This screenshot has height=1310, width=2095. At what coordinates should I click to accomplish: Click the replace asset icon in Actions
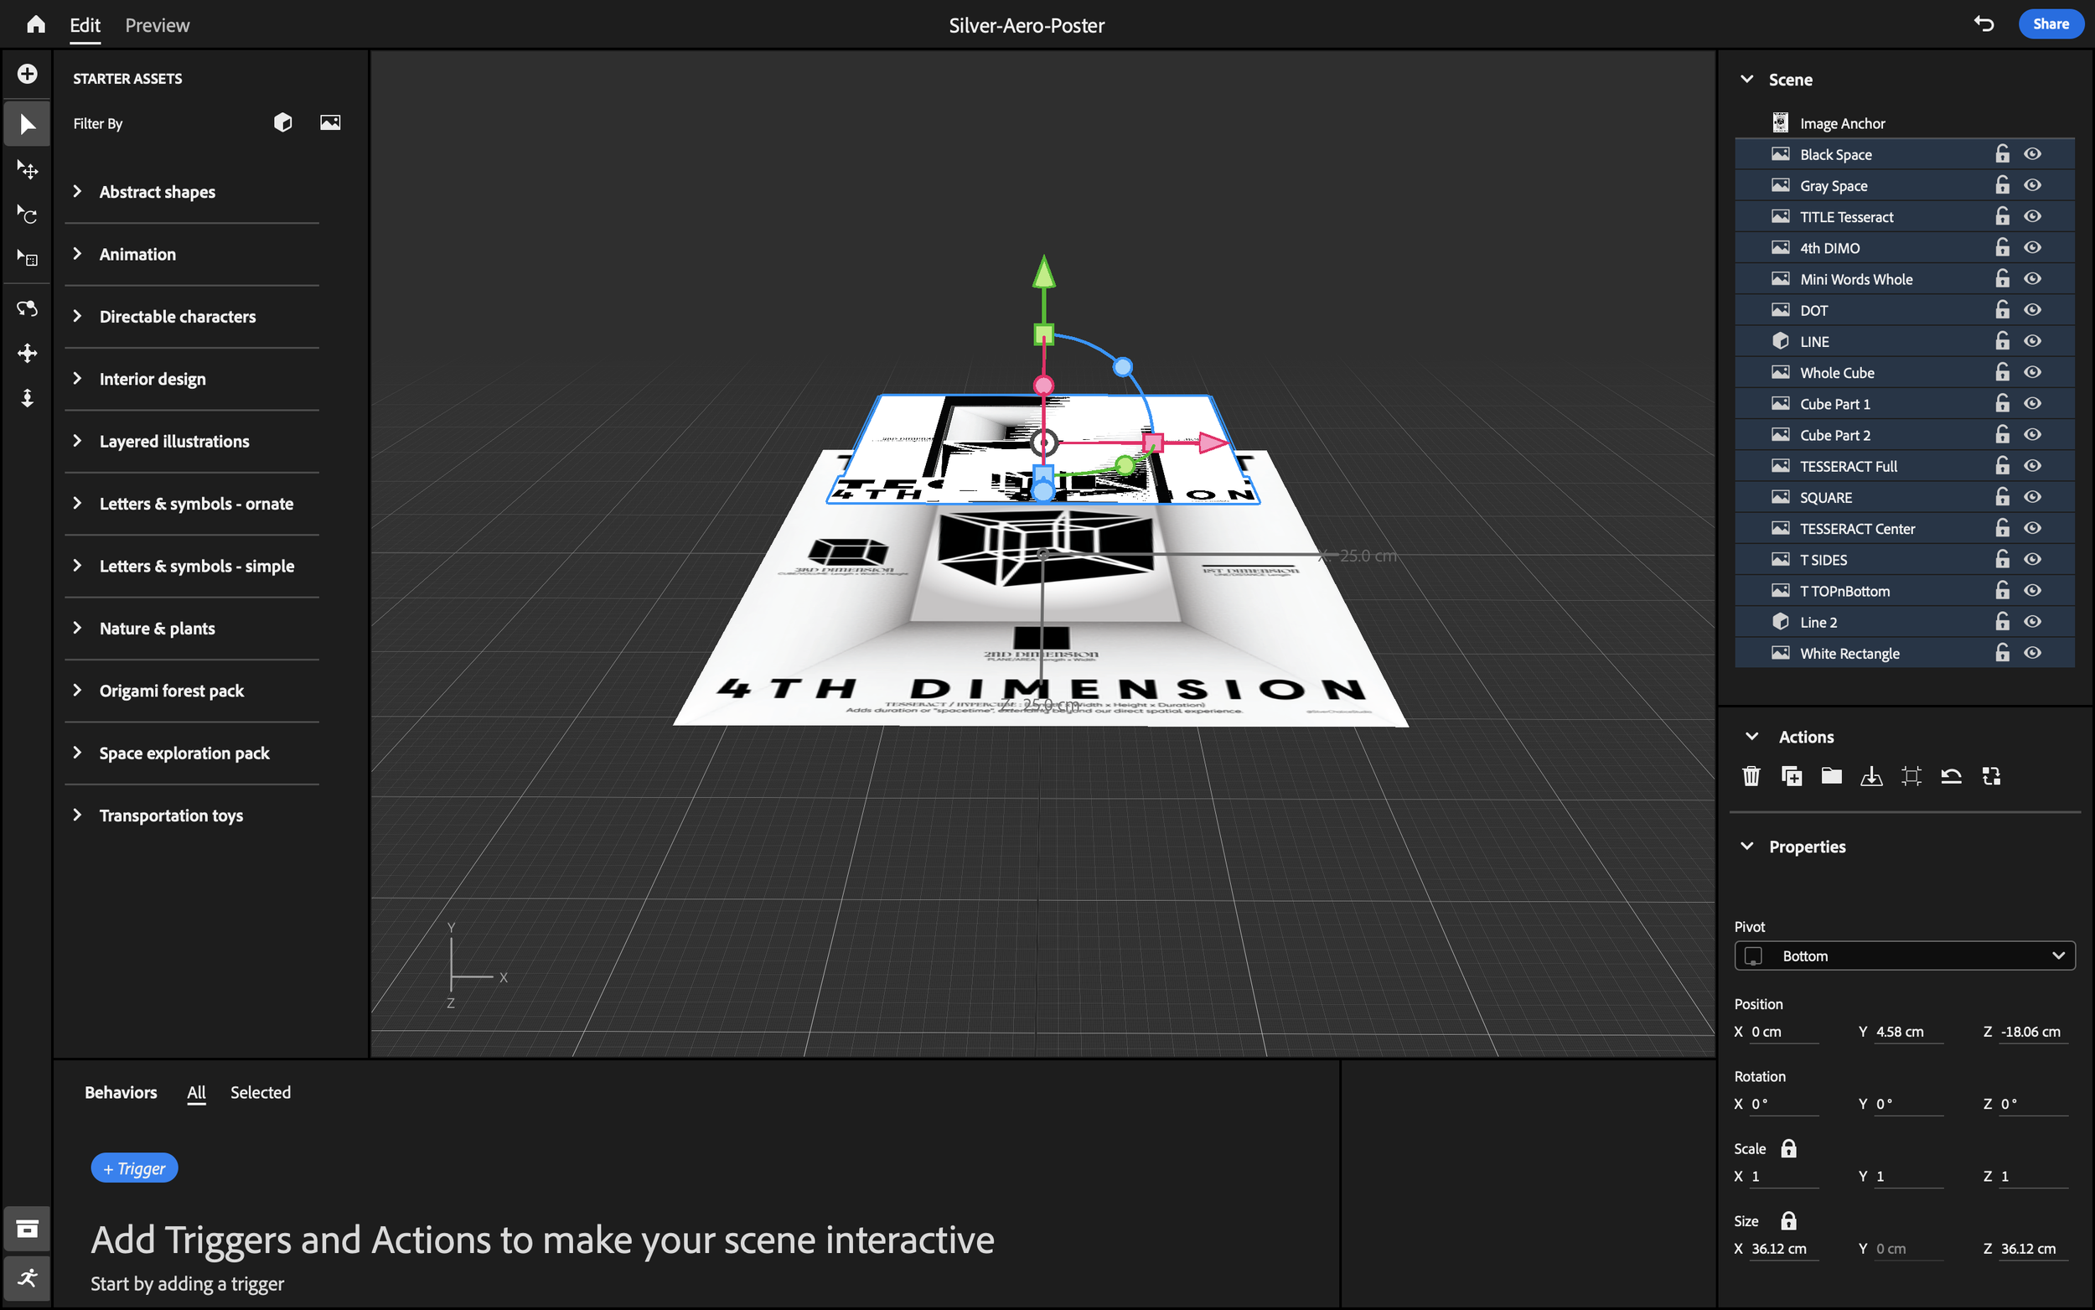(1991, 776)
